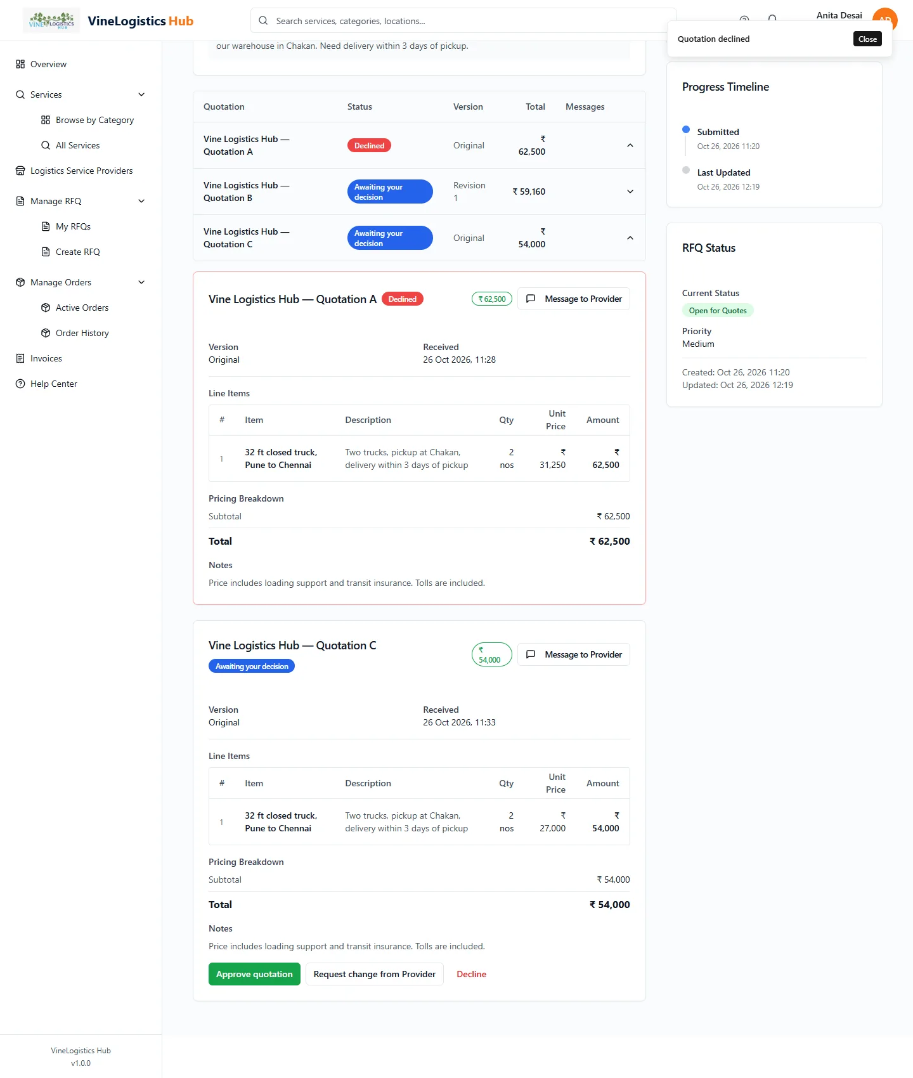913x1078 pixels.
Task: Click the Declined badge in Quotation A row
Action: tap(370, 145)
